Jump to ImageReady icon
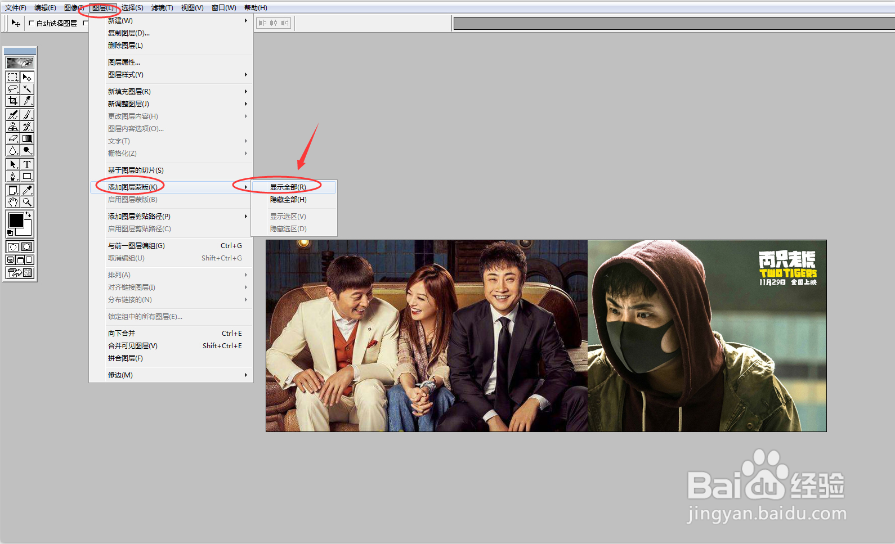The image size is (895, 544). pyautogui.click(x=20, y=273)
